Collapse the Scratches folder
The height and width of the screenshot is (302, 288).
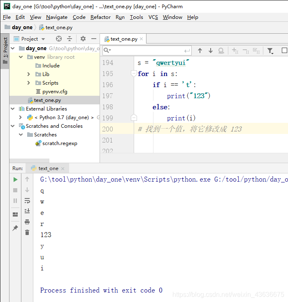point(21,135)
